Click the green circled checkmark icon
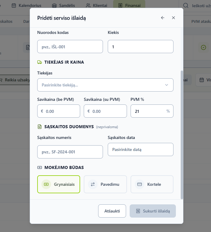The height and width of the screenshot is (232, 211). (x=203, y=47)
